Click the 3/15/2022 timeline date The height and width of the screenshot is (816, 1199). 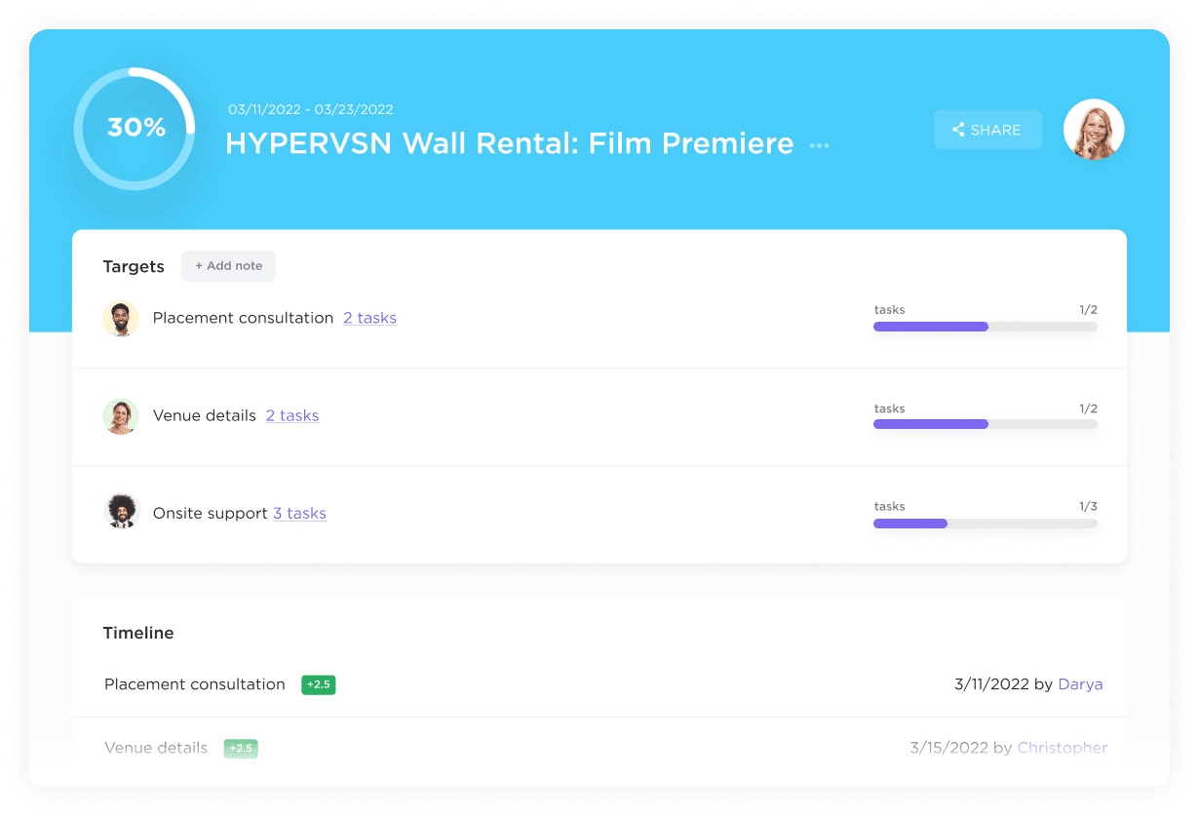click(949, 748)
